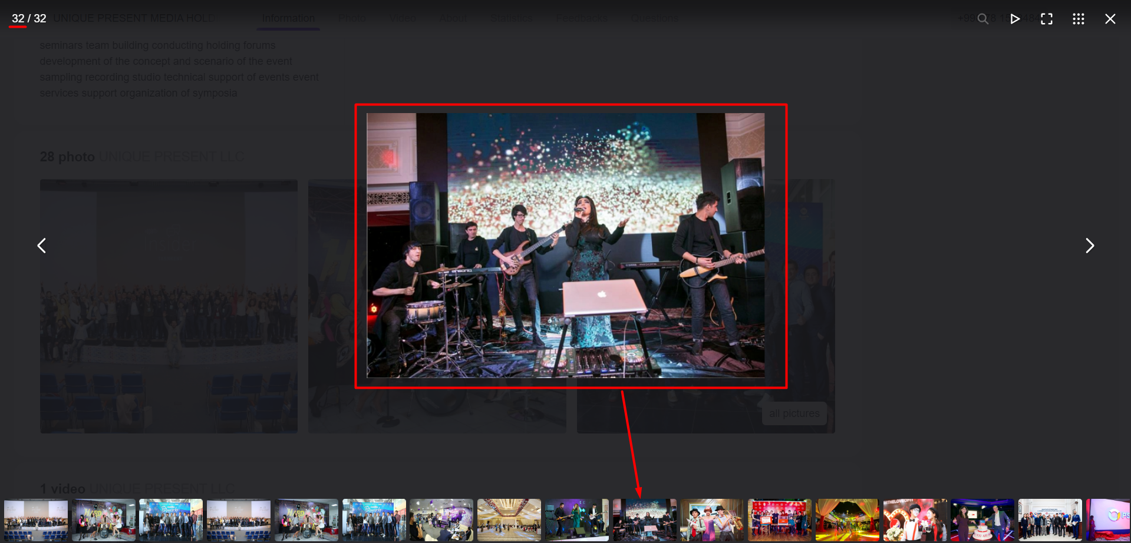This screenshot has width=1131, height=543.
Task: Open the zoom magnifier in the lightbox toolbar
Action: pyautogui.click(x=982, y=19)
